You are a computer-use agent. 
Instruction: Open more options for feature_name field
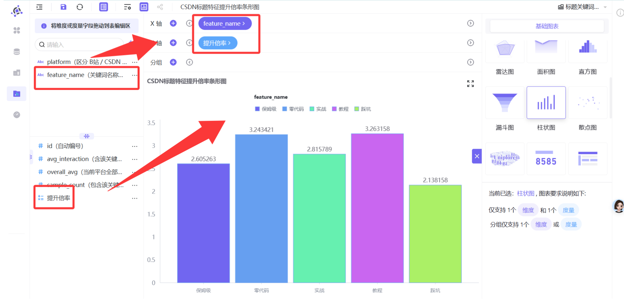click(134, 75)
